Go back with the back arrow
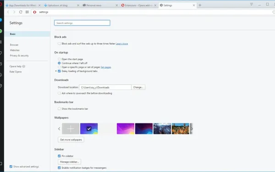This screenshot has height=172, width=275. (8, 12)
